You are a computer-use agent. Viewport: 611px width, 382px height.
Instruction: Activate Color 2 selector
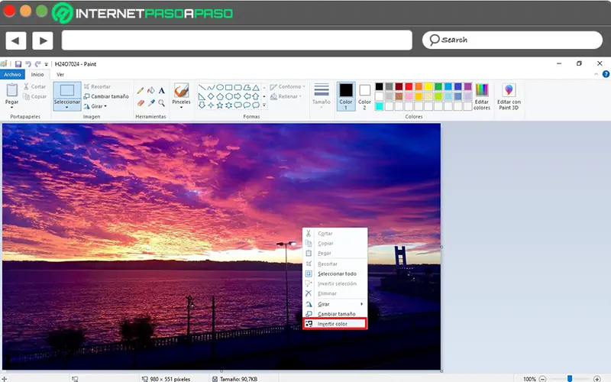coord(364,96)
